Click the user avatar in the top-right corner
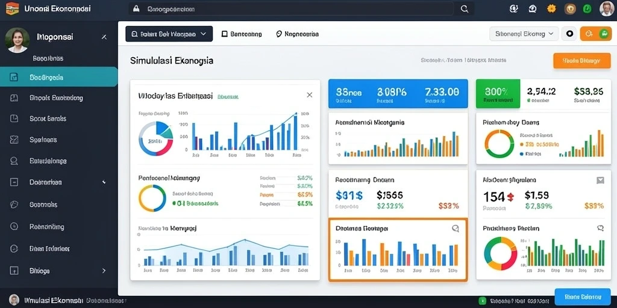Screen dimensions: 617x308 607,8
